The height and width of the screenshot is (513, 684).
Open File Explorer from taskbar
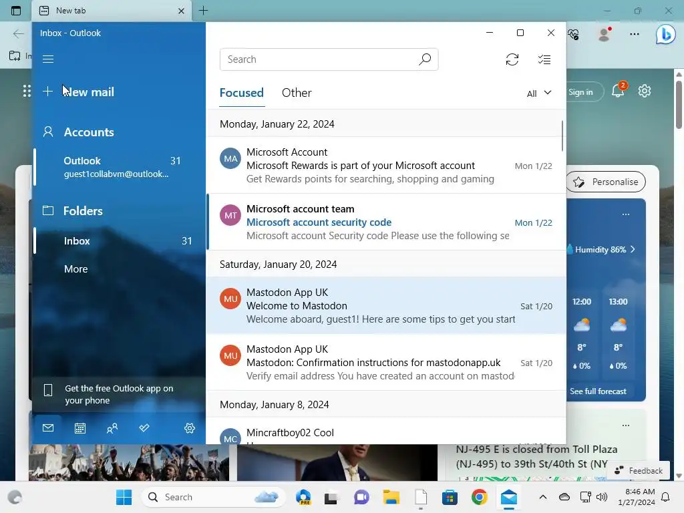click(391, 497)
